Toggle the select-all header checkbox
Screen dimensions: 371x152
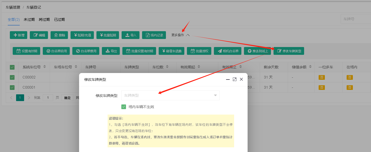click(12, 67)
